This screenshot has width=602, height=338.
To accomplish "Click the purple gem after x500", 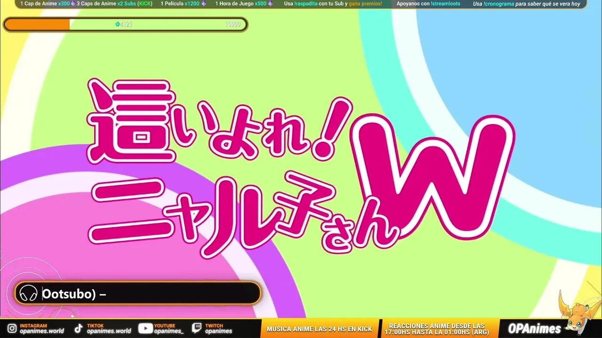I will coord(270,4).
